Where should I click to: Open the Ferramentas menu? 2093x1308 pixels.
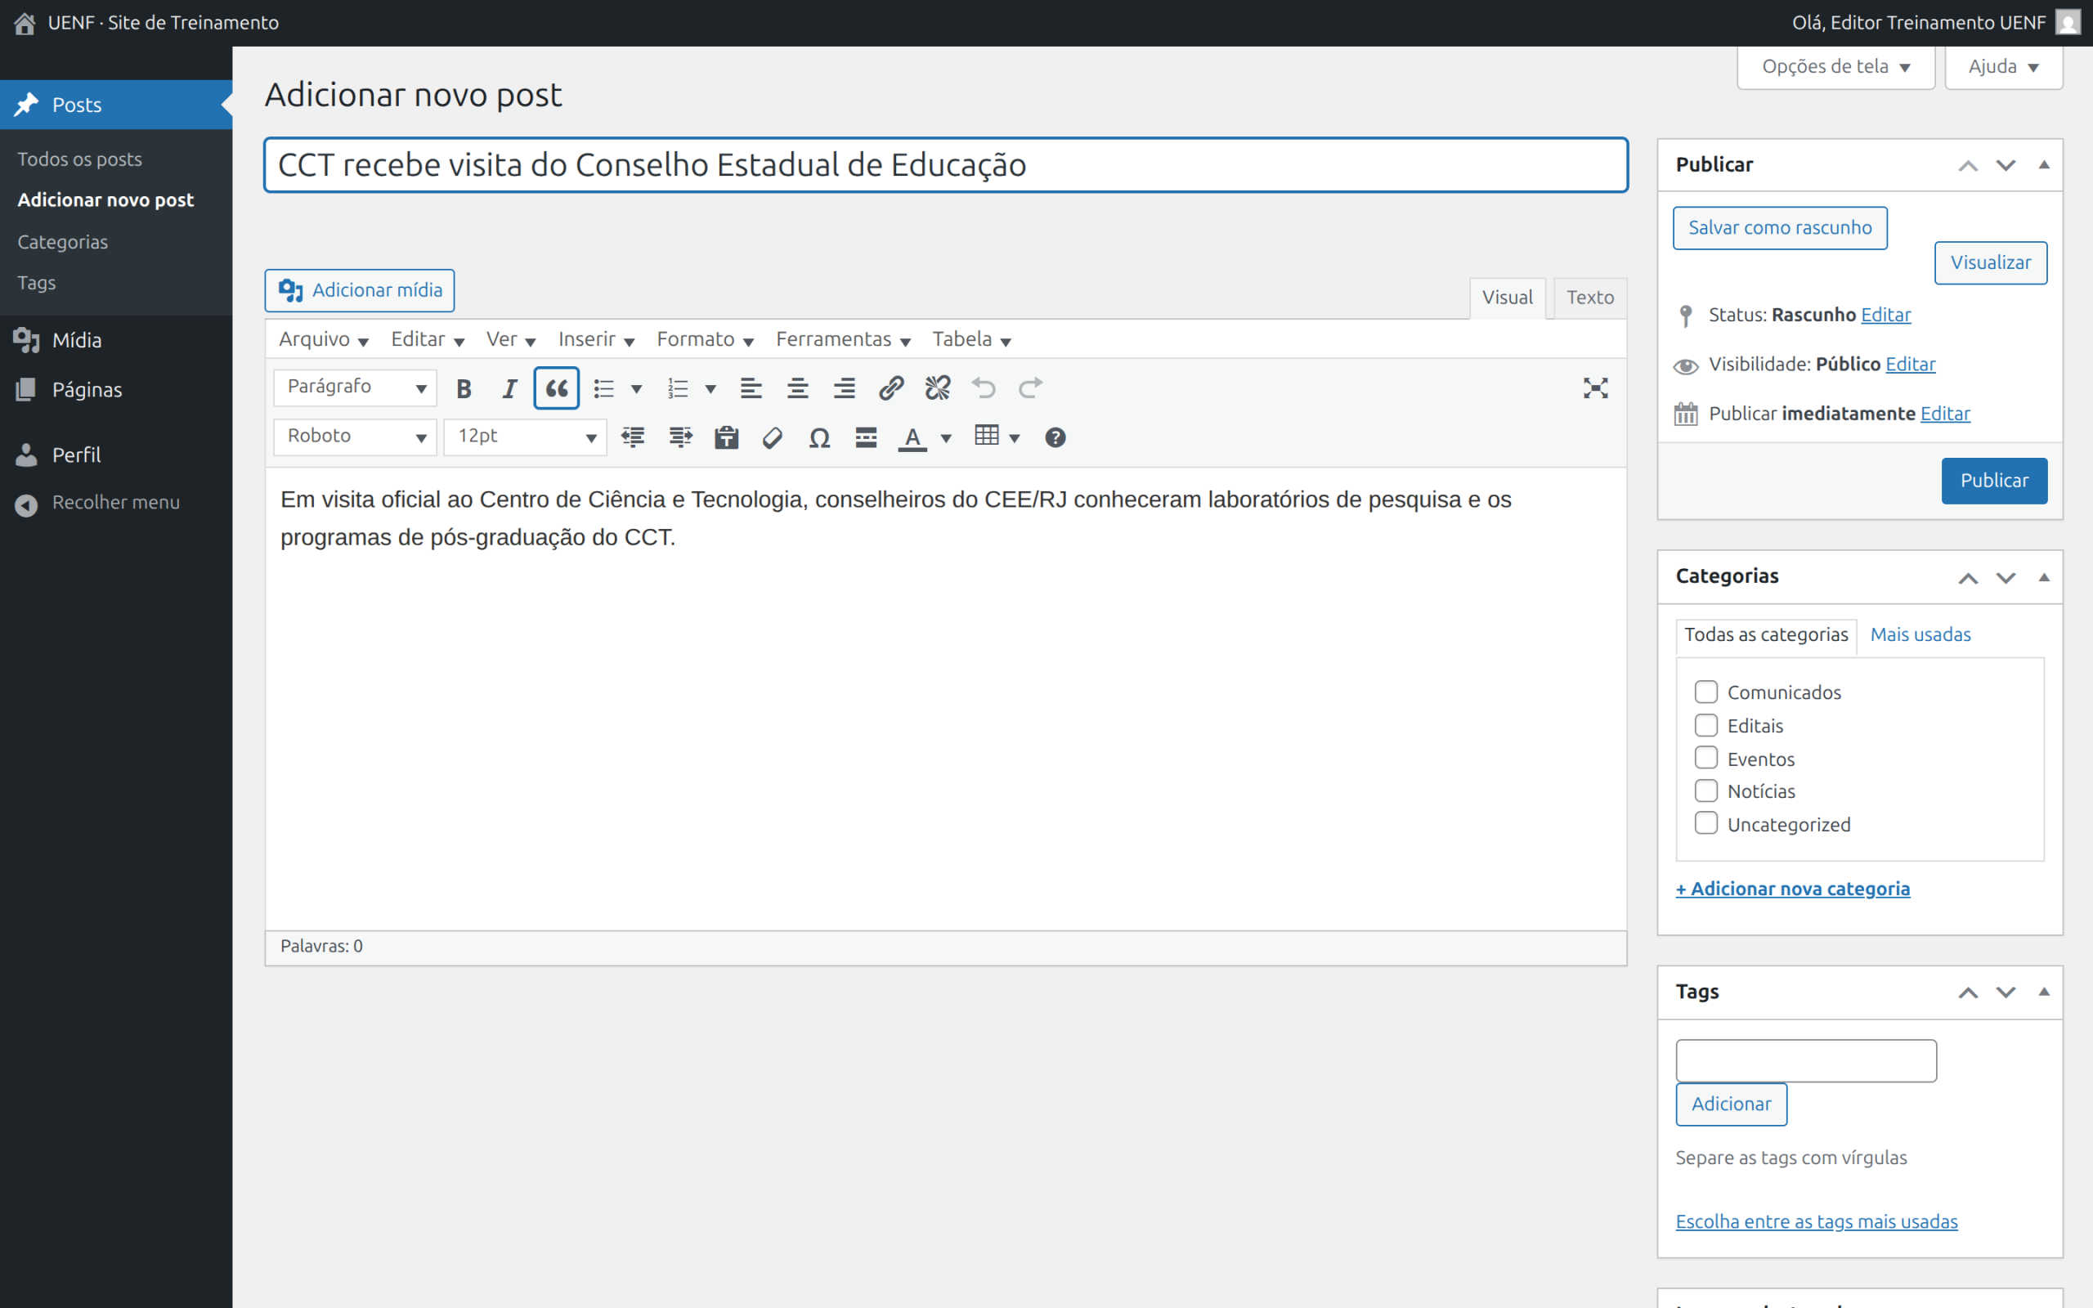click(842, 339)
